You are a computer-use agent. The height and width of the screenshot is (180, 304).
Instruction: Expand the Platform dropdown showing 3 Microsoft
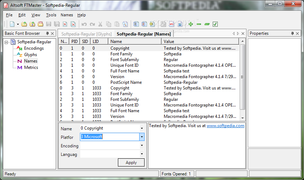pos(142,137)
